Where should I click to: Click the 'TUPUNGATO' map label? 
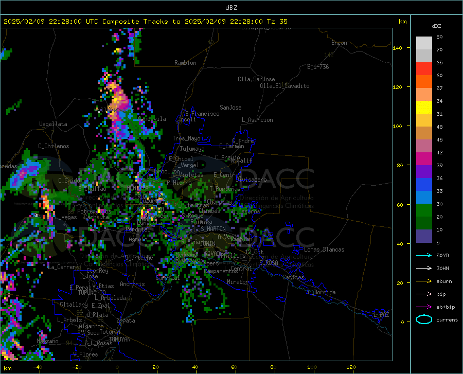pos(92,293)
